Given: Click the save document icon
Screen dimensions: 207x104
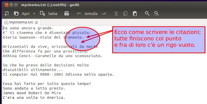Looking at the screenshot, I should pyautogui.click(x=42, y=14).
